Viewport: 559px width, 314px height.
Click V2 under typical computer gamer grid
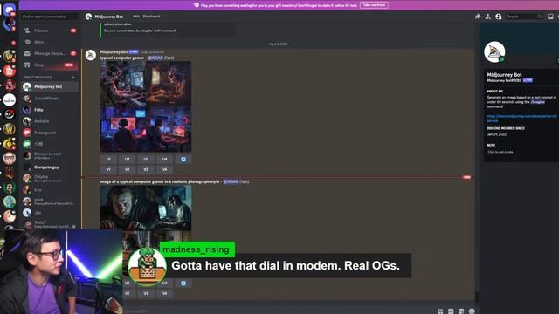point(128,169)
